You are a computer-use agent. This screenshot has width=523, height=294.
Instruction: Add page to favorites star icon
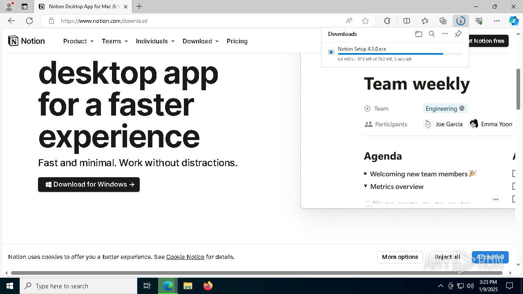tap(365, 21)
